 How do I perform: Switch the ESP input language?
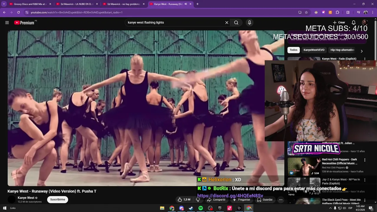click(351, 208)
